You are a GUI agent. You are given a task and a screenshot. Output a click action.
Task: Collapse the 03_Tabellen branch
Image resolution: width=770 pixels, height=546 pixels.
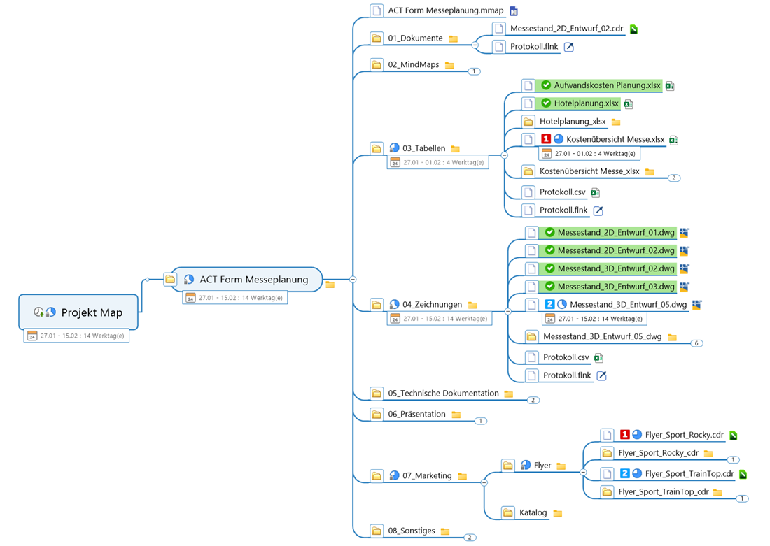(504, 155)
